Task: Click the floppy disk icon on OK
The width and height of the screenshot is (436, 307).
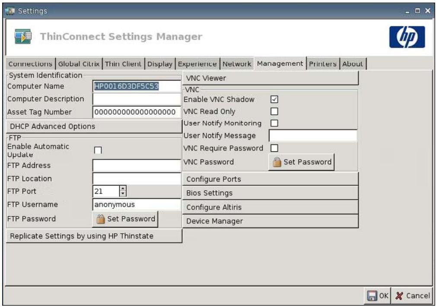Action: click(x=372, y=296)
